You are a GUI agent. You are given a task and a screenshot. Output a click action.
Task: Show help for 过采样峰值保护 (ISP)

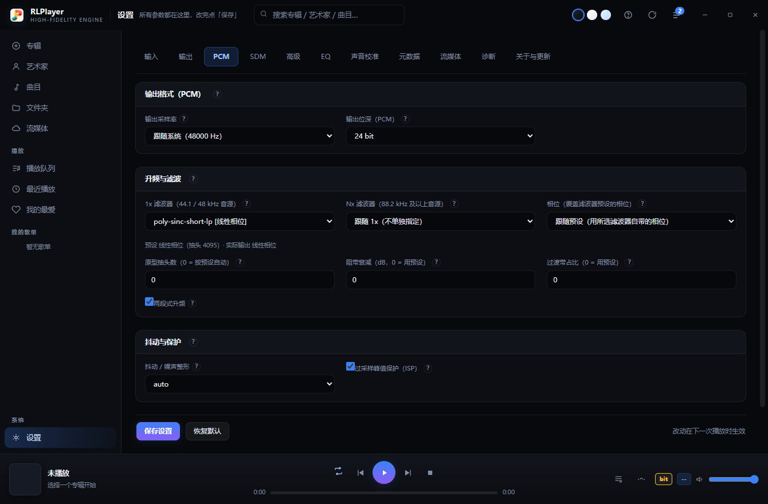[x=428, y=368]
